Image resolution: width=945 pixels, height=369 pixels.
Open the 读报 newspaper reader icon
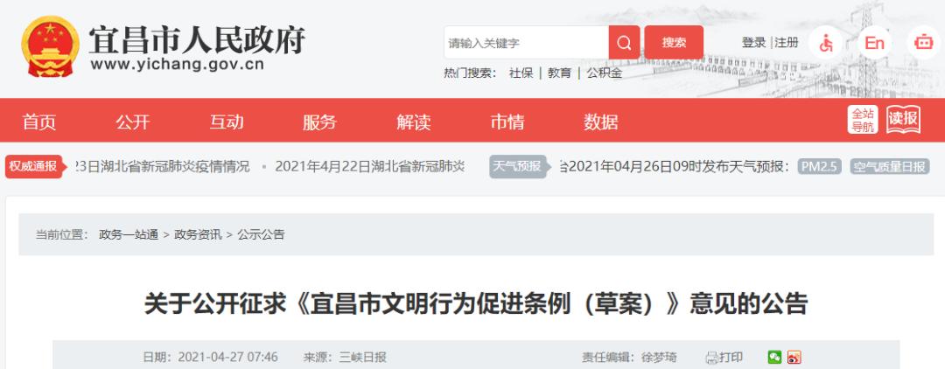904,121
